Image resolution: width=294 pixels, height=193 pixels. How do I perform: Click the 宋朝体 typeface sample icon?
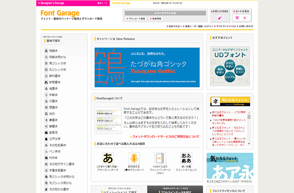46,95
